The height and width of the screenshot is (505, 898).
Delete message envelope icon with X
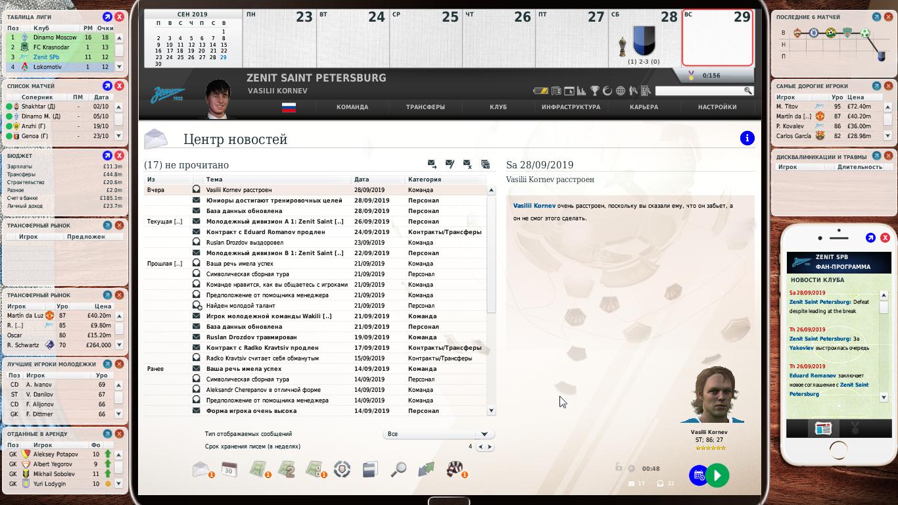[x=467, y=164]
